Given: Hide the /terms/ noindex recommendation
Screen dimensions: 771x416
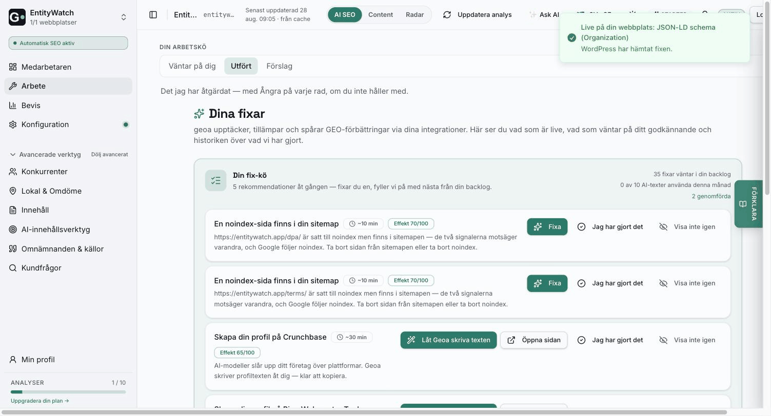Looking at the screenshot, I should [687, 283].
